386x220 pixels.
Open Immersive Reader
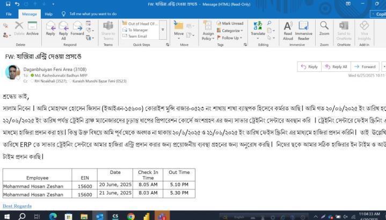pos(303,30)
